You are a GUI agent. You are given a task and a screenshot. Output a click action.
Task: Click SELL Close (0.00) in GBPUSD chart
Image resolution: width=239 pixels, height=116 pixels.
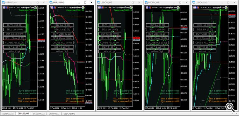pos(62,38)
